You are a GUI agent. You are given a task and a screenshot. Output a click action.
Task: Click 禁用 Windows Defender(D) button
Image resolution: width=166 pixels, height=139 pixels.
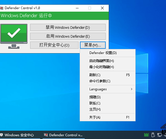(x=68, y=27)
